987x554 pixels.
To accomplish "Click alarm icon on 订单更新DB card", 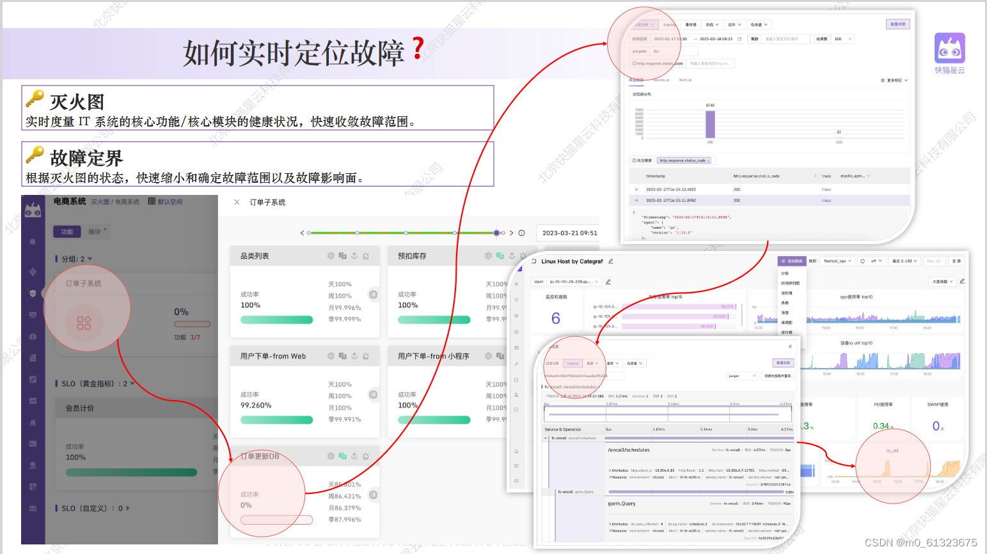I will coord(366,456).
